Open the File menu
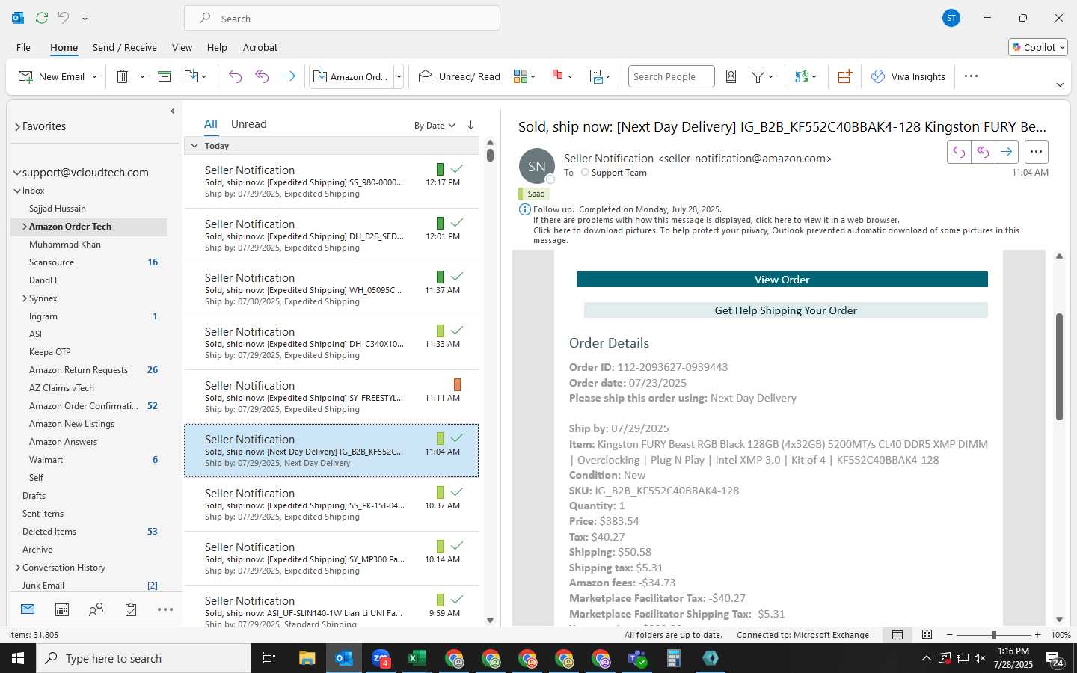1077x673 pixels. [x=24, y=47]
